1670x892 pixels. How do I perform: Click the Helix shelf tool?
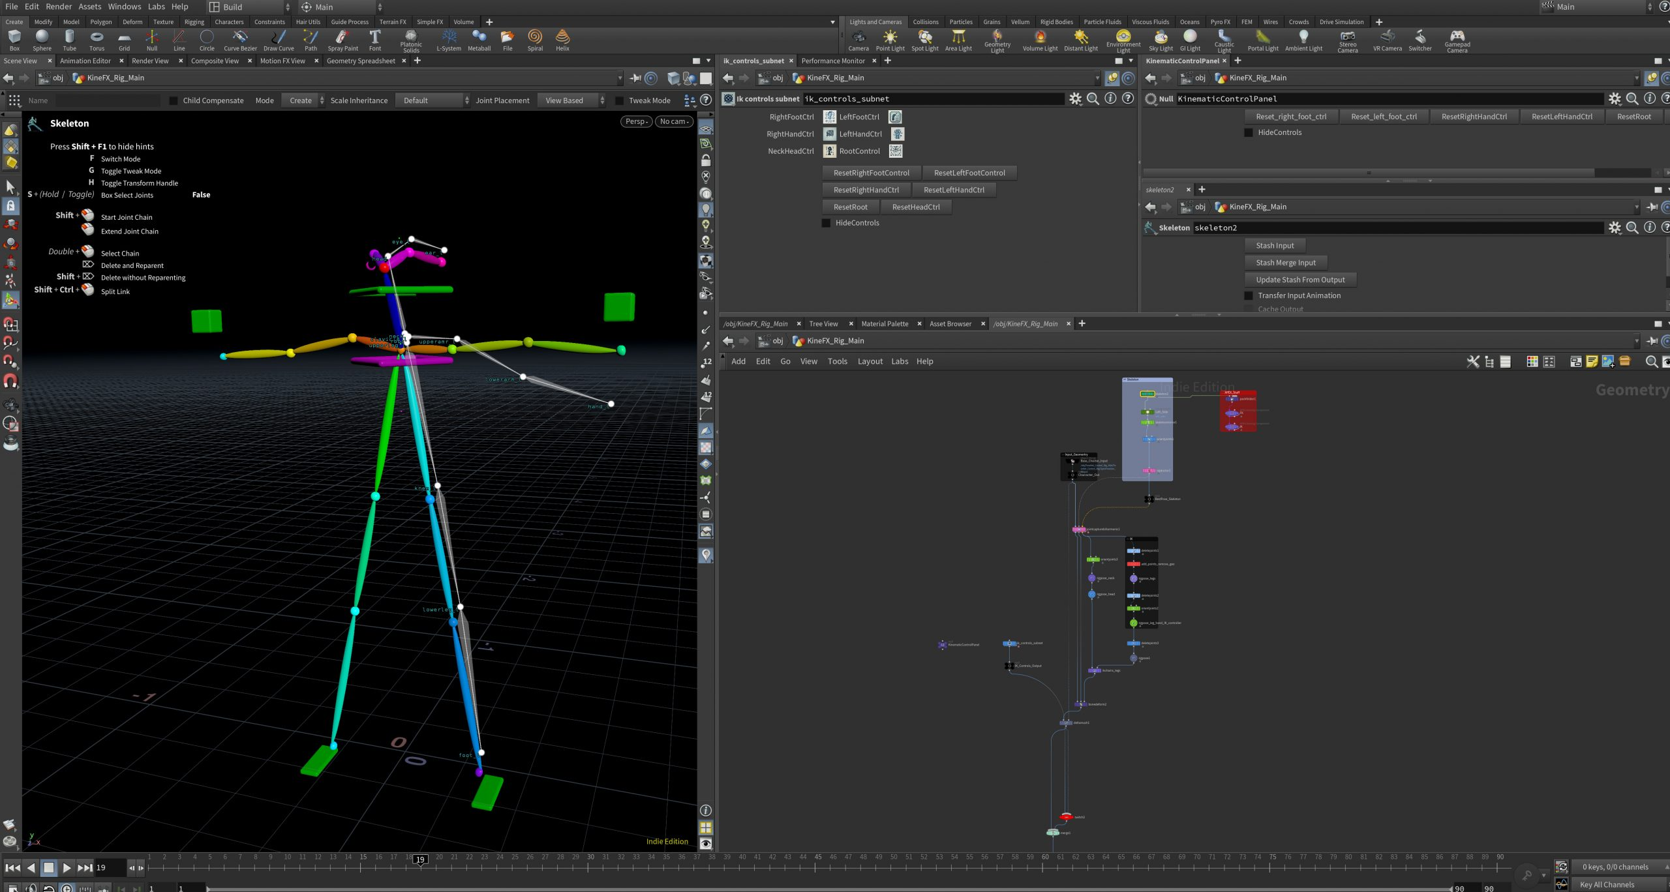tap(562, 40)
